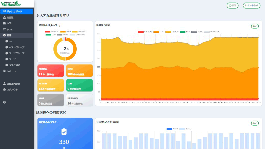265x149 pixels.
Task: Click the document icon beside レポート
Action: click(4, 71)
